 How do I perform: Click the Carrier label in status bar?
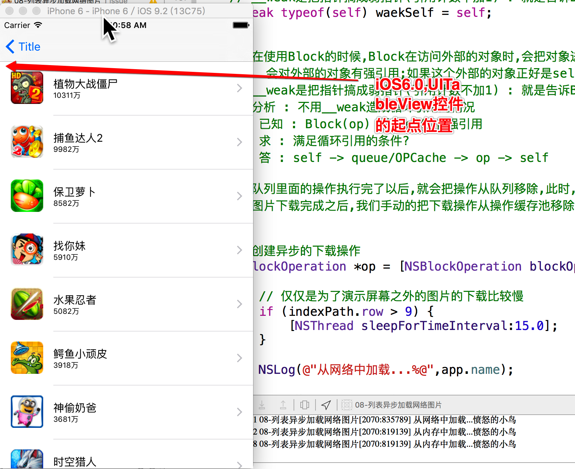[x=17, y=25]
